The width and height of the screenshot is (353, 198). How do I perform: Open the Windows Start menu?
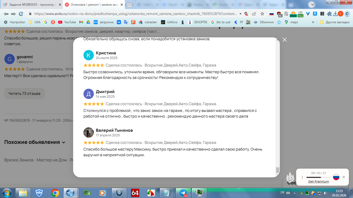click(x=7, y=193)
